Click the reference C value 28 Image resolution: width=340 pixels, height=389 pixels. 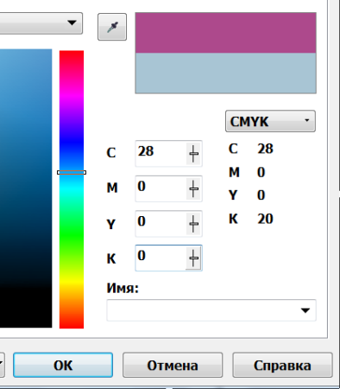(265, 149)
